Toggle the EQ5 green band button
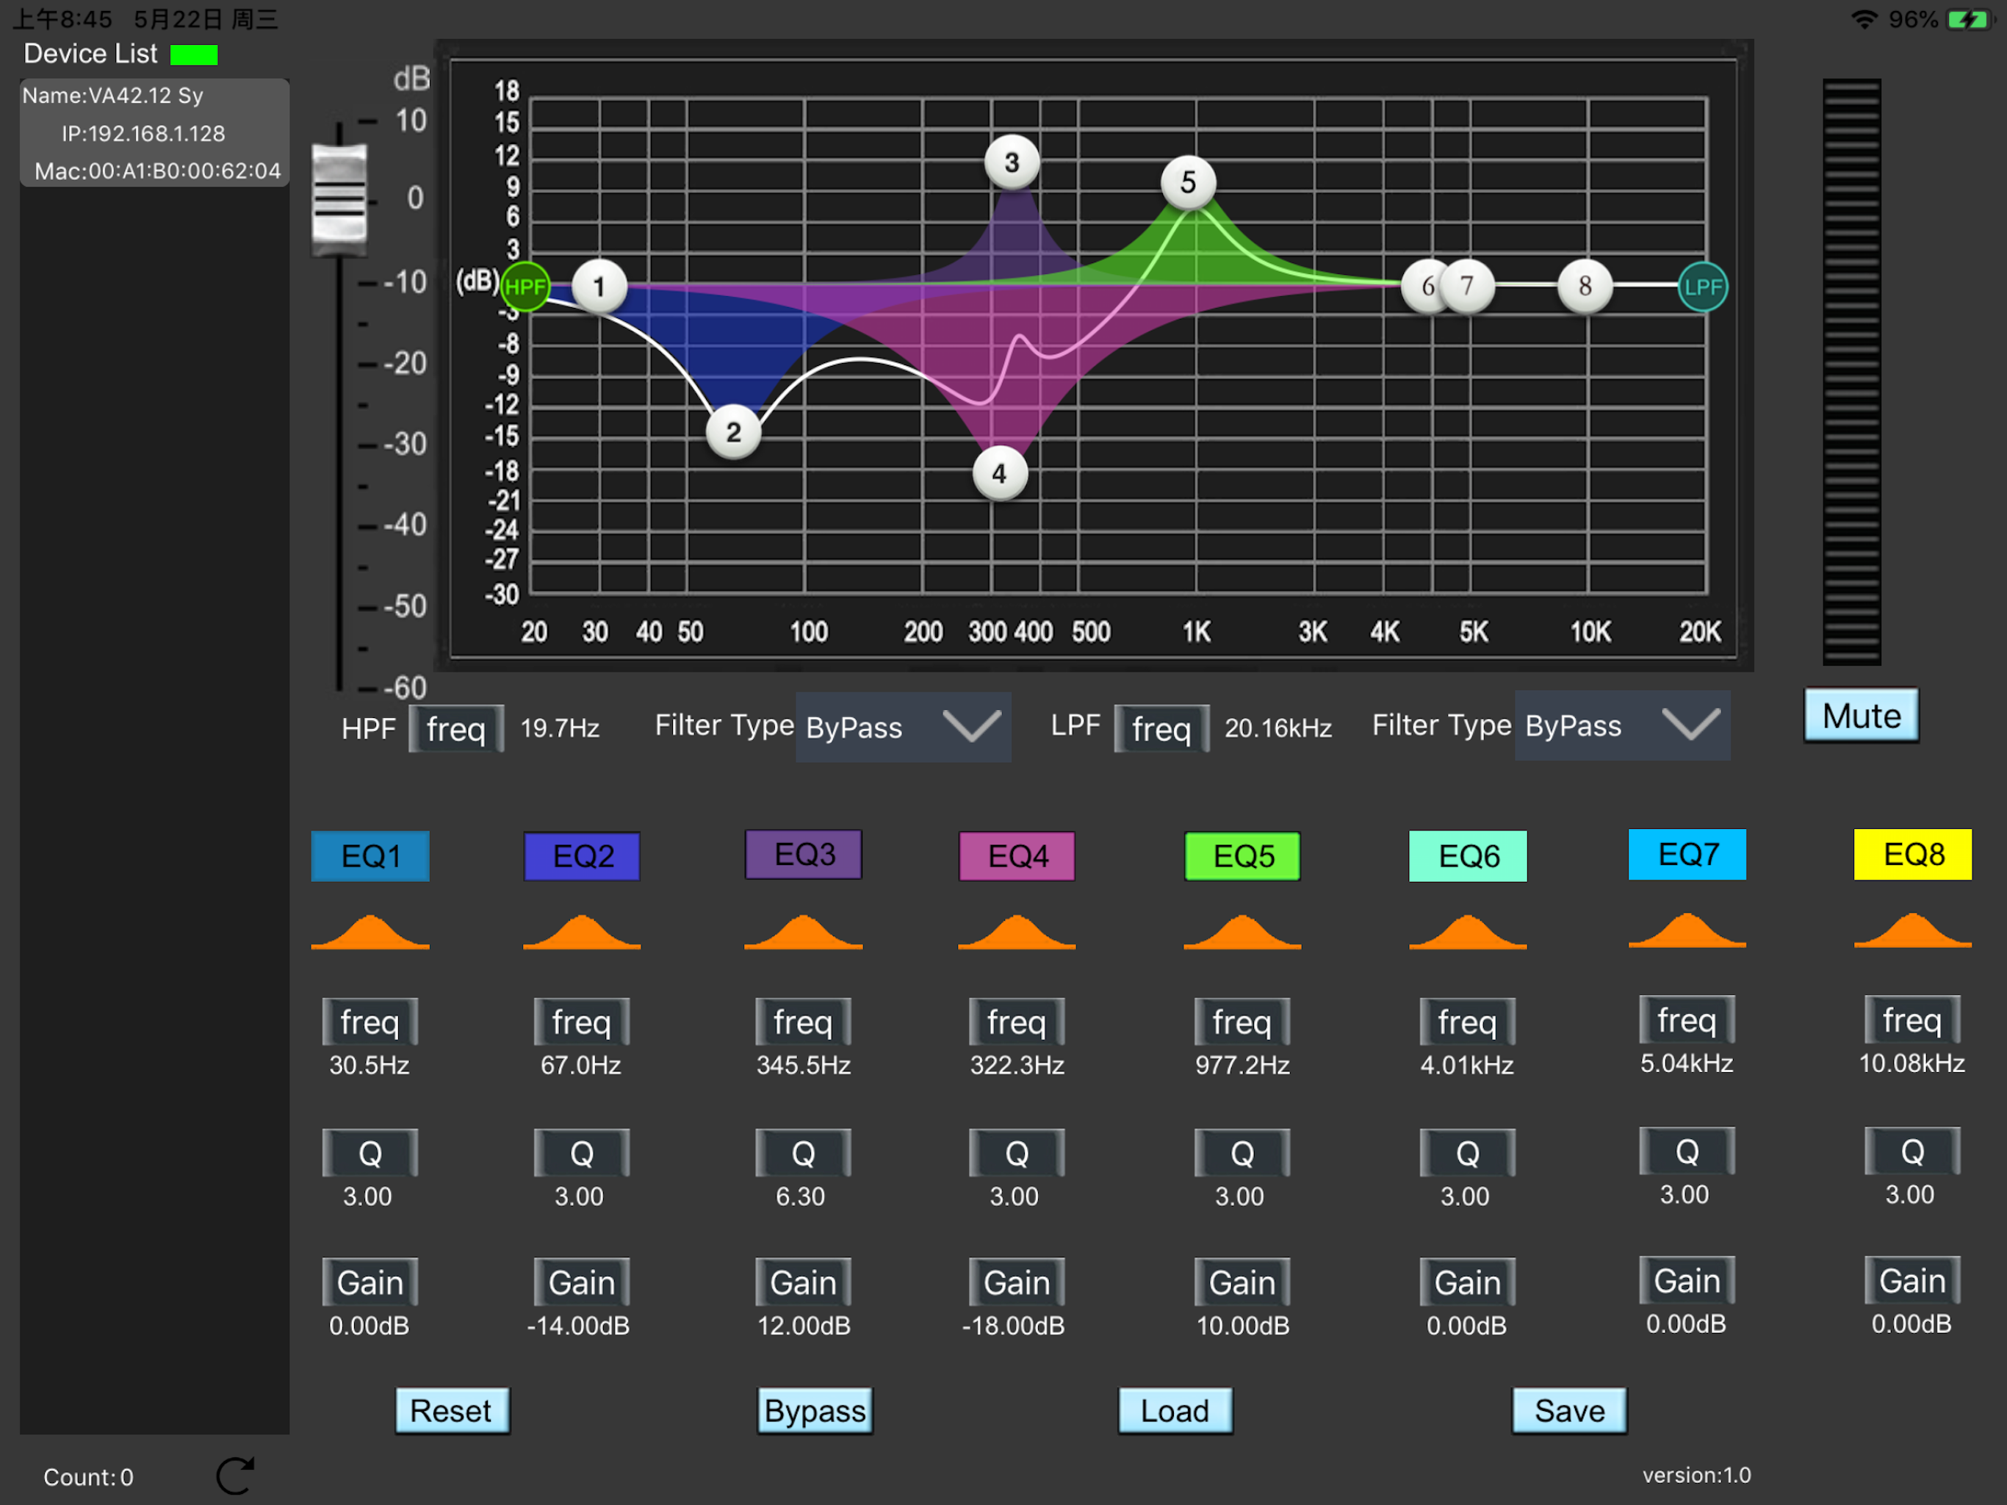The height and width of the screenshot is (1505, 2007). (1242, 855)
